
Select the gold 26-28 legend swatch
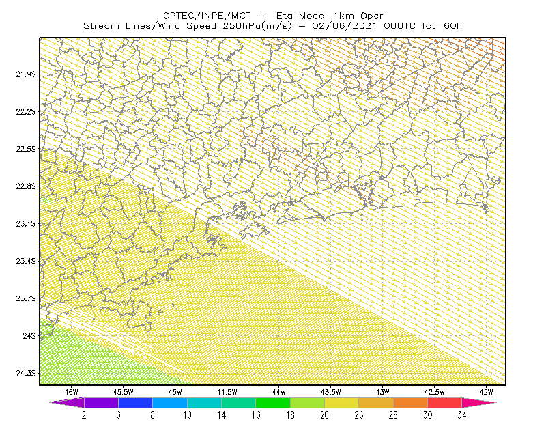376,402
